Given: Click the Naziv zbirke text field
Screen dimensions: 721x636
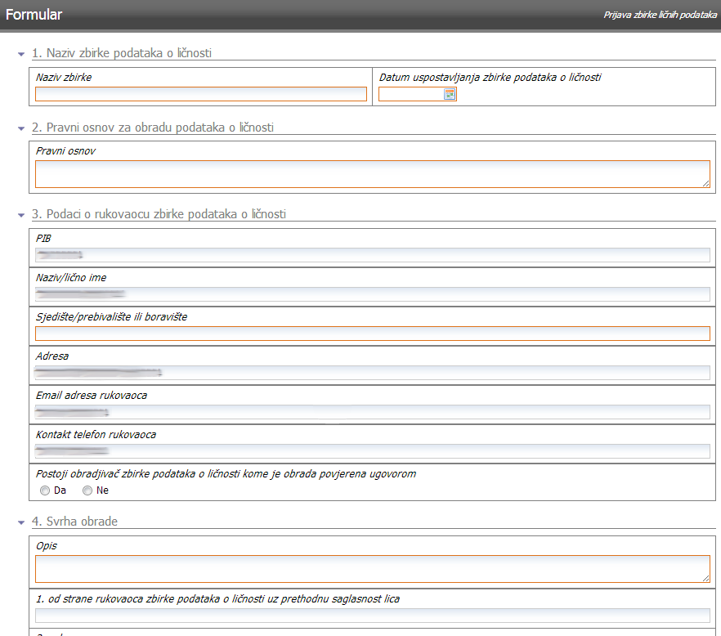Looking at the screenshot, I should 201,94.
